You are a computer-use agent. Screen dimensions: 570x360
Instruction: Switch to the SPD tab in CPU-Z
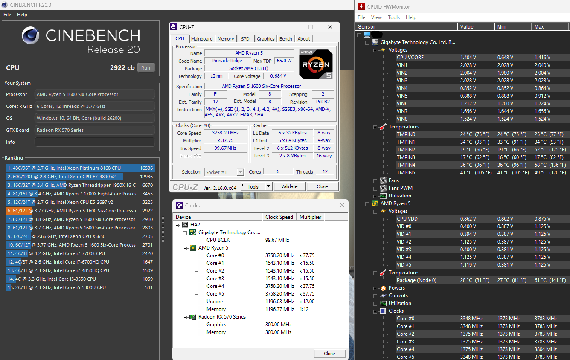[245, 39]
